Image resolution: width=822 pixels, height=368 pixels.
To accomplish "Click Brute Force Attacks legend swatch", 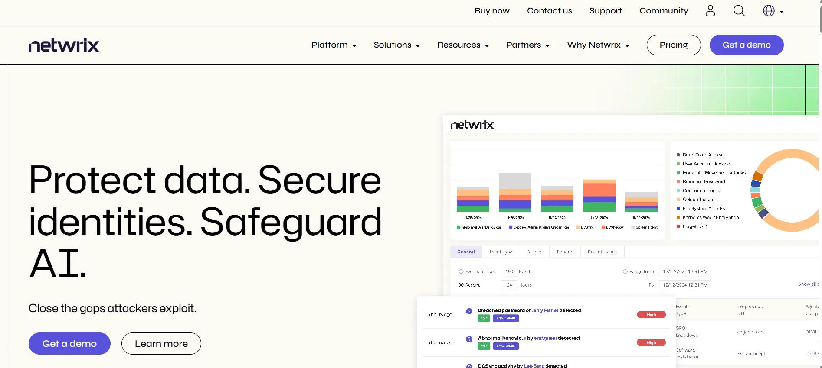I will (678, 155).
